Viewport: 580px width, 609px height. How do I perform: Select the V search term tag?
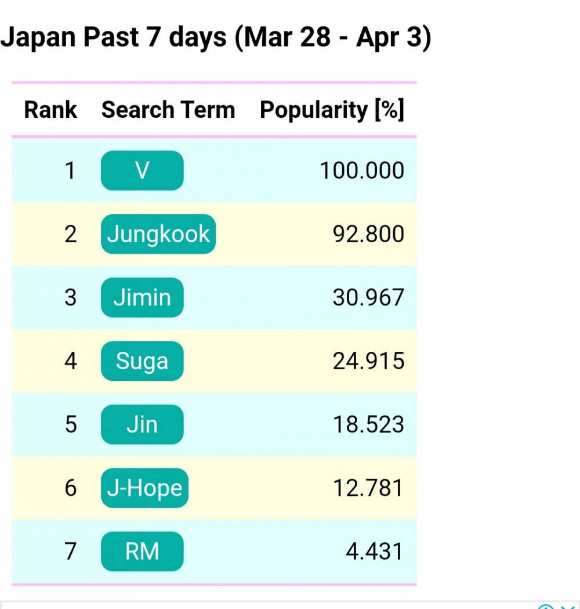click(142, 171)
